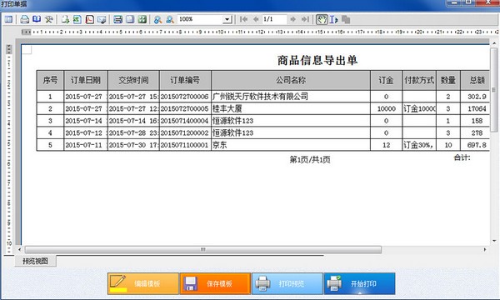Click the ruler corner margin marker
500x300 pixels.
point(27,50)
